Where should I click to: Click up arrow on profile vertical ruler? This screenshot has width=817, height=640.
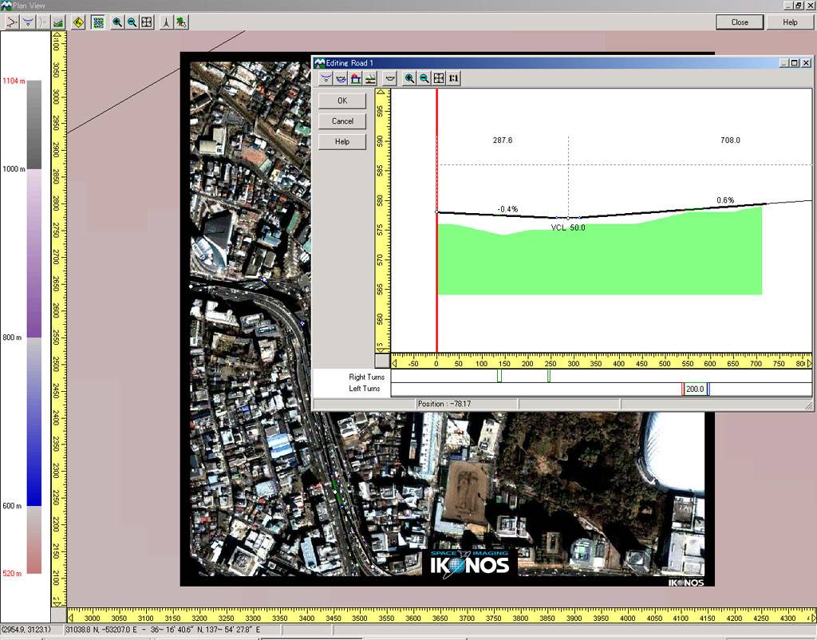(382, 93)
